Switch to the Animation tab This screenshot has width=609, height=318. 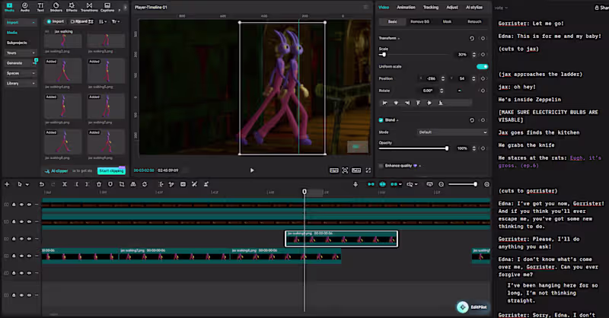point(406,8)
